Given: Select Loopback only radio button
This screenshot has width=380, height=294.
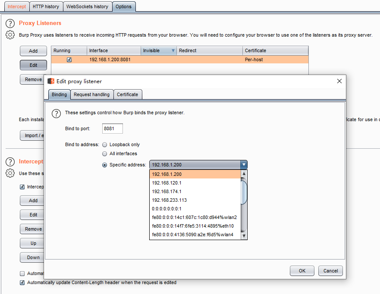Looking at the screenshot, I should coord(105,144).
